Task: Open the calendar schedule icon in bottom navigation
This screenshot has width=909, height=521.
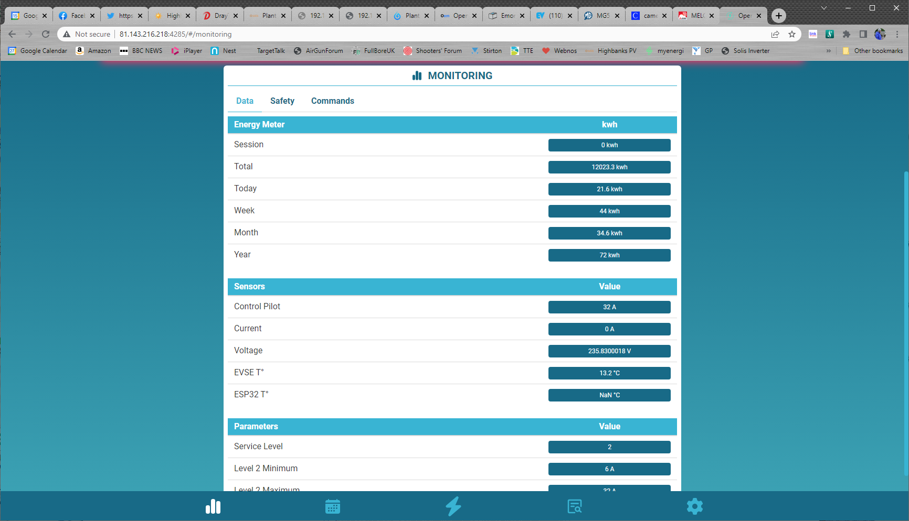Action: [333, 506]
